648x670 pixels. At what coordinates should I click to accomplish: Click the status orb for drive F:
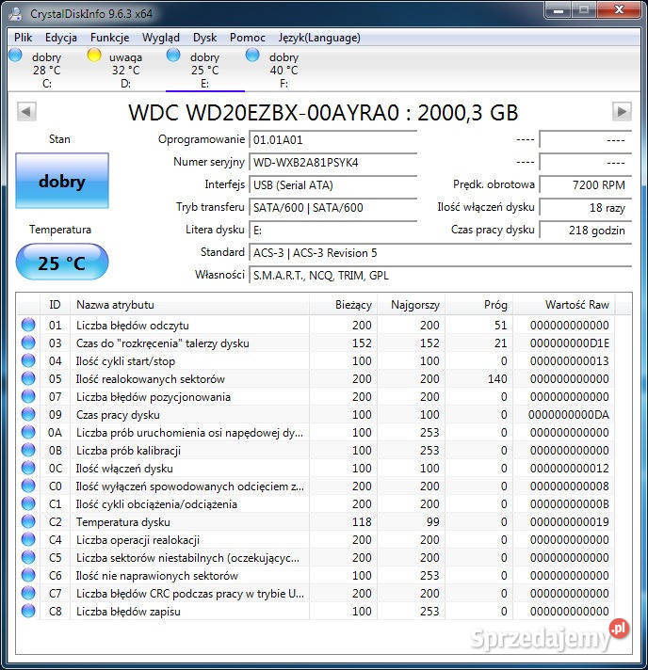point(252,56)
